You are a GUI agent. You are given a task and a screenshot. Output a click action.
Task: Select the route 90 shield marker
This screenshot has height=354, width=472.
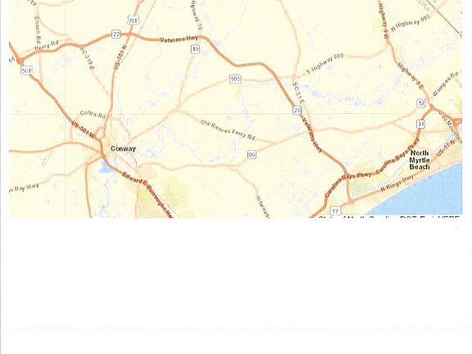click(252, 154)
